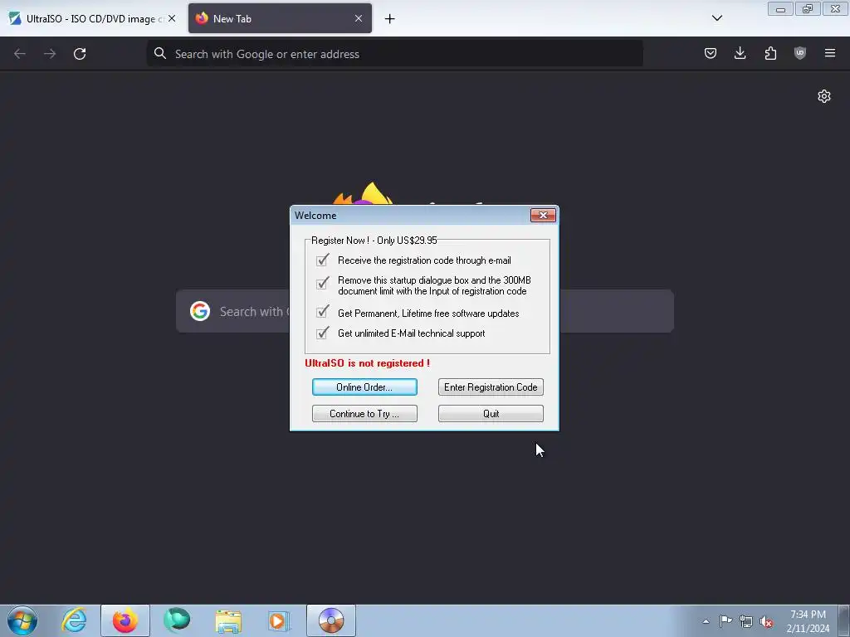
Task: Show hidden system tray icons arrow
Action: point(706,621)
